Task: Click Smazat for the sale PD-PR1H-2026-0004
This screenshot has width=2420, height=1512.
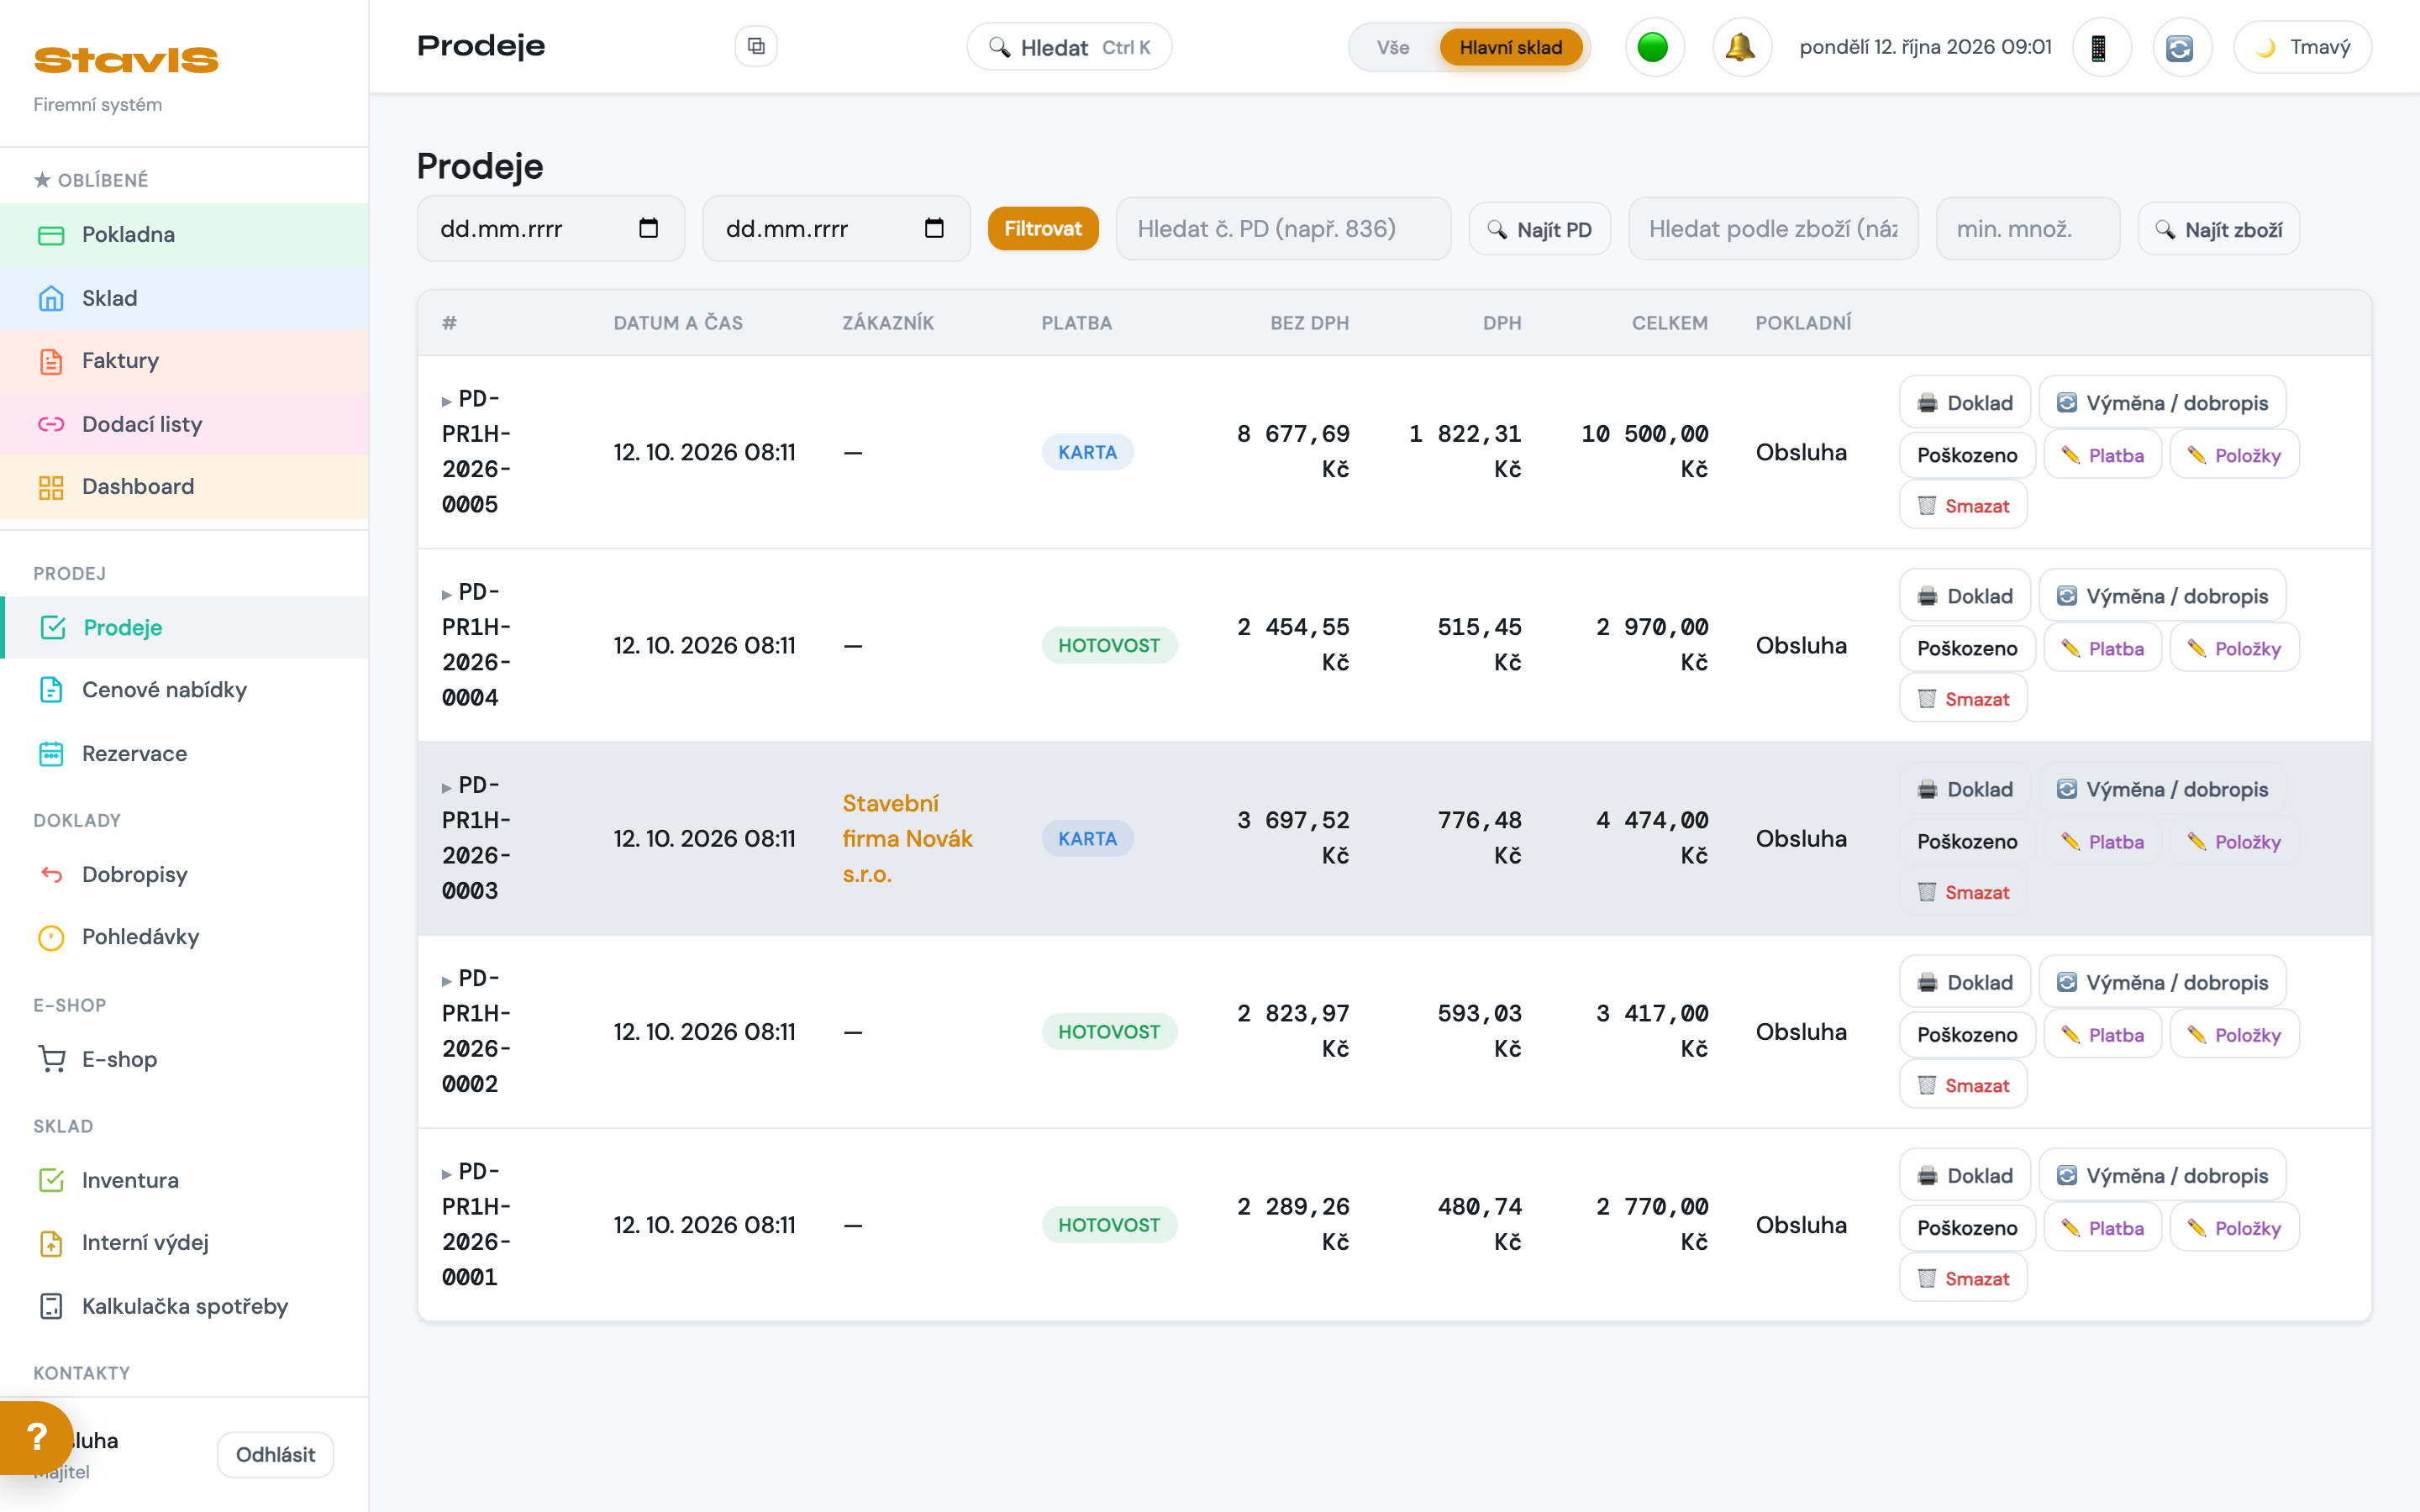Action: [1963, 699]
